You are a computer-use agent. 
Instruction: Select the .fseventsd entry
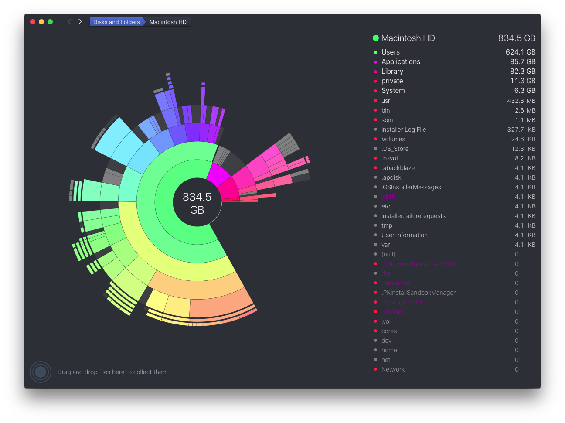(x=454, y=283)
